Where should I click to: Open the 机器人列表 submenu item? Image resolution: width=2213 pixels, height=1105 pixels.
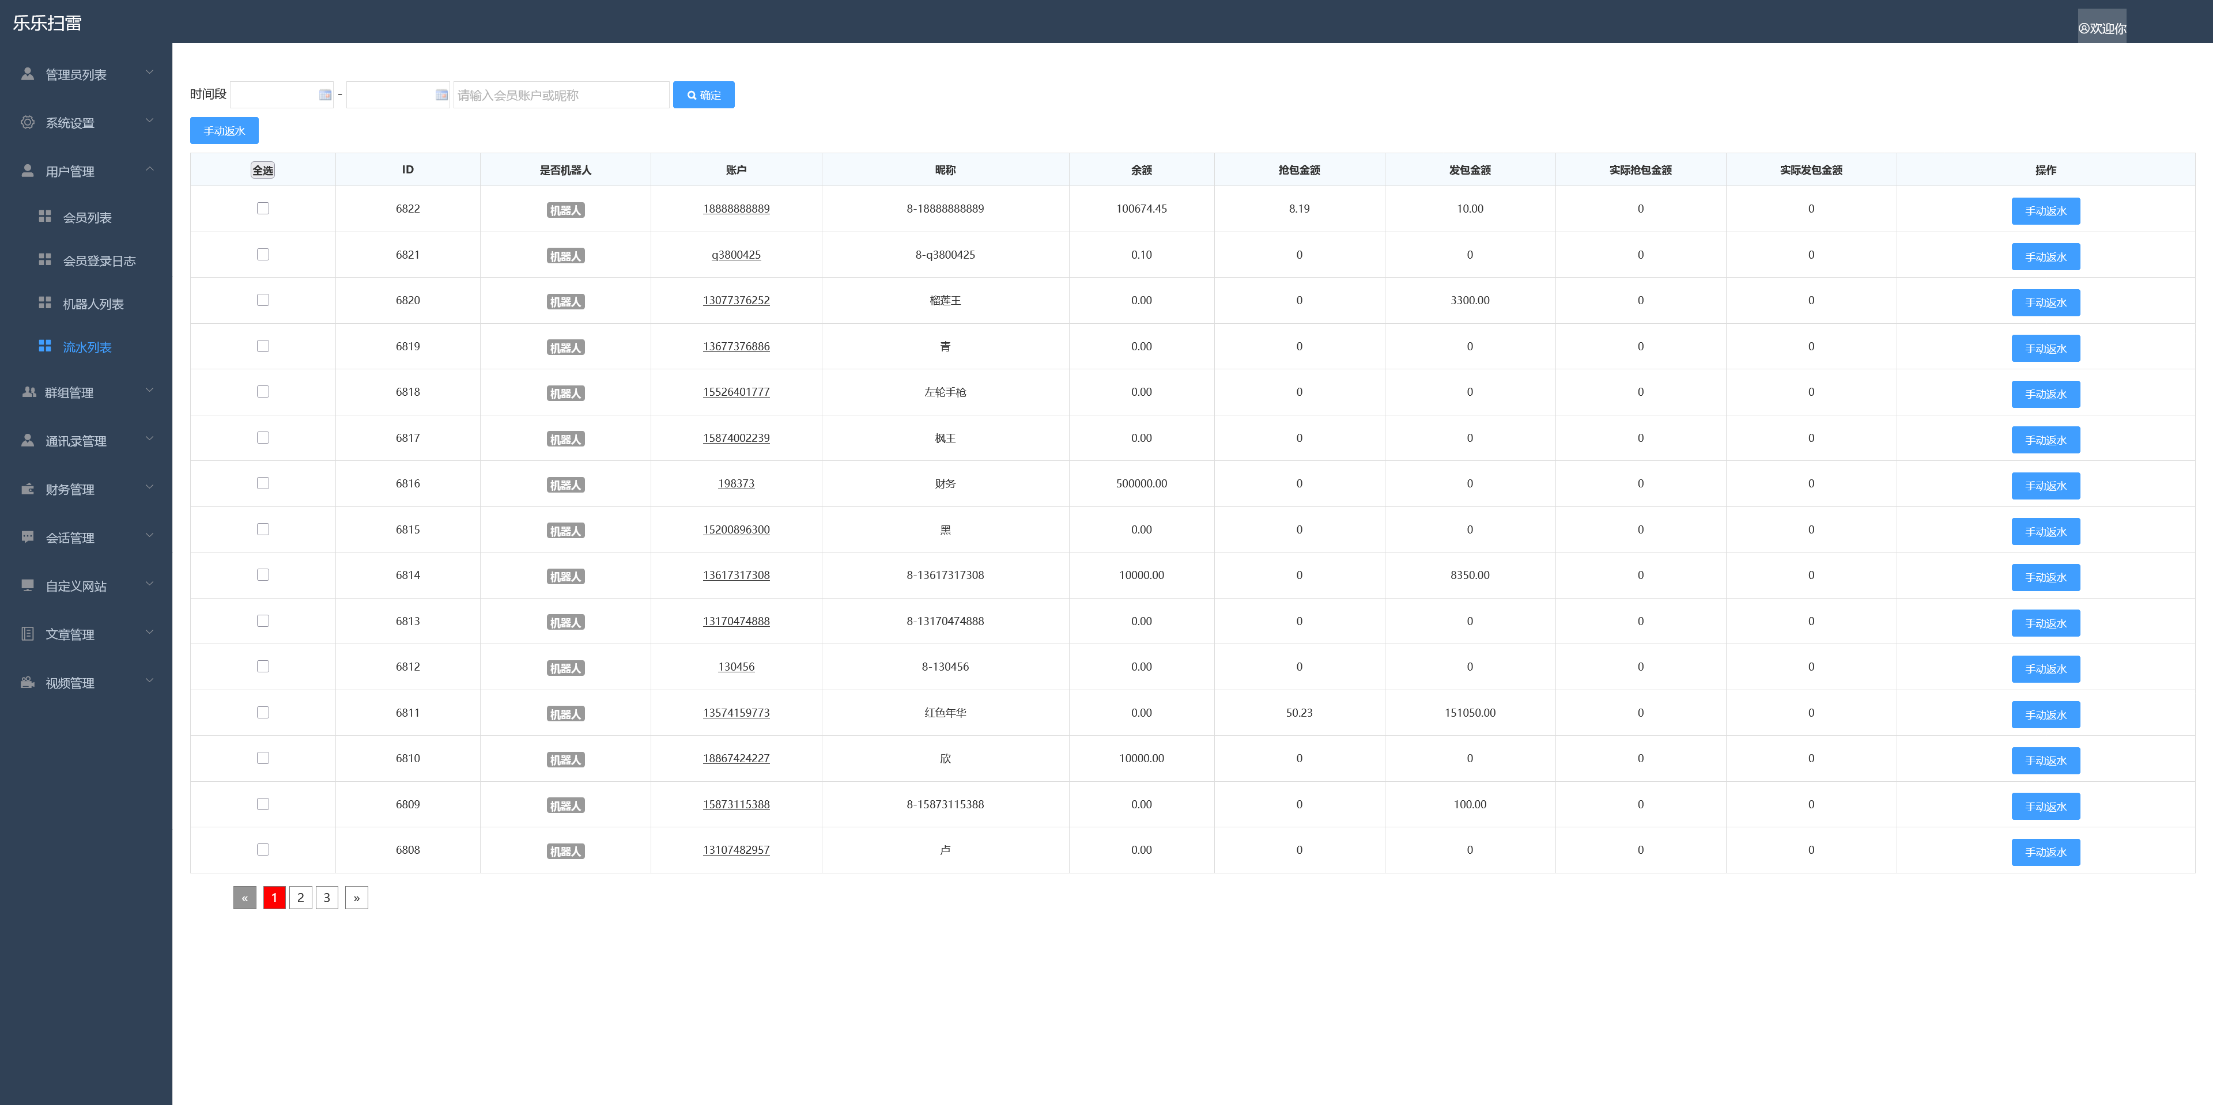93,305
